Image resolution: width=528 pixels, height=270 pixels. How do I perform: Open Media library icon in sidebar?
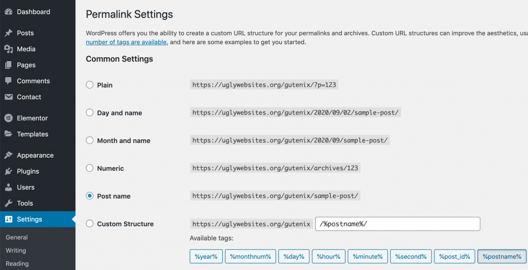point(8,49)
